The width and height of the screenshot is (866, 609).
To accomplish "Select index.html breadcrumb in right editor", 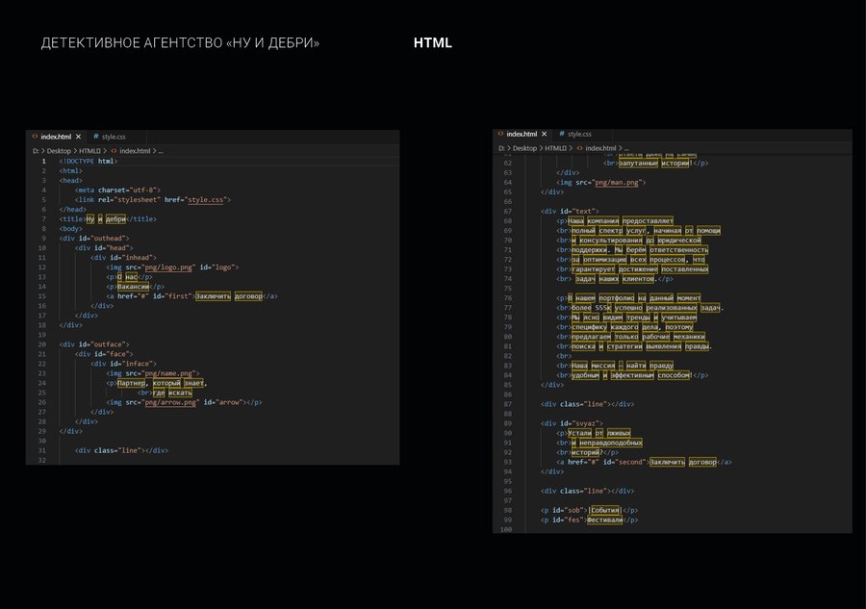I will pyautogui.click(x=600, y=148).
